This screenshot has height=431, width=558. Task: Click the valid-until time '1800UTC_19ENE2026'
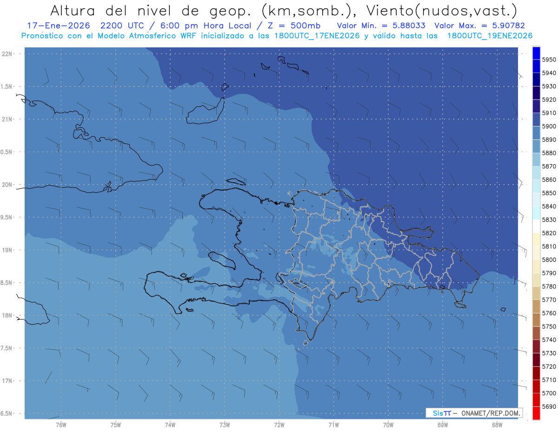tap(490, 35)
